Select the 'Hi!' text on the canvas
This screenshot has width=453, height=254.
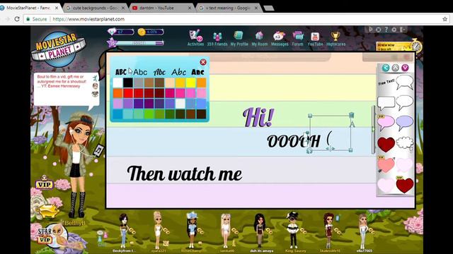[258, 117]
